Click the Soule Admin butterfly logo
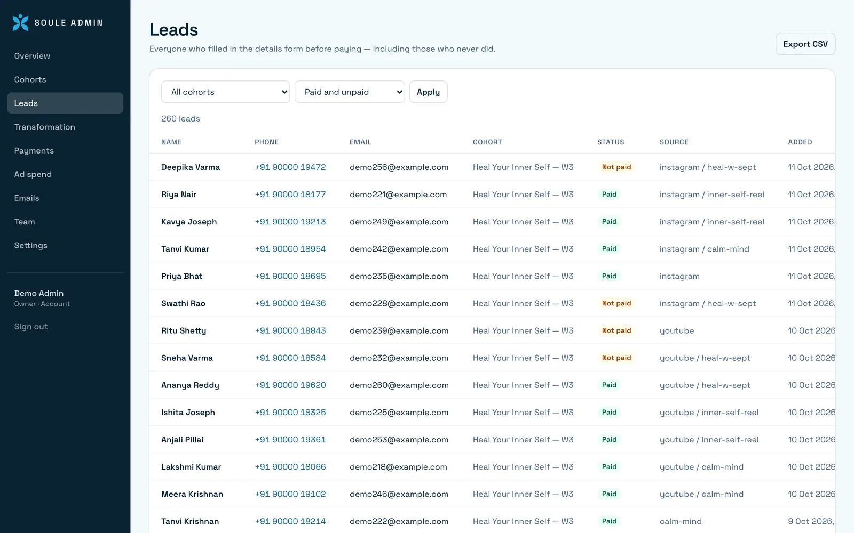The width and height of the screenshot is (854, 533). point(20,22)
